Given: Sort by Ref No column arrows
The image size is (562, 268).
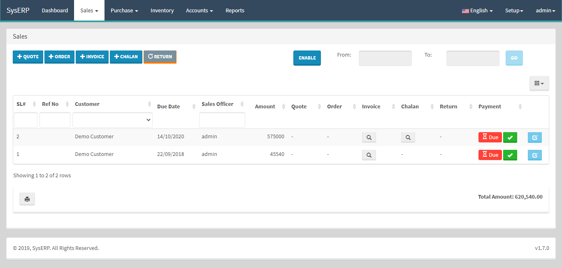Looking at the screenshot, I should (67, 104).
